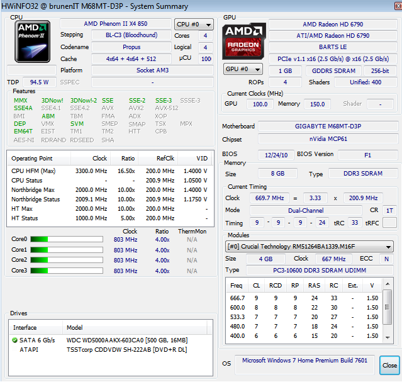Select the TSSTcorp CDDVDW SH-222AB drive row

coord(110,350)
